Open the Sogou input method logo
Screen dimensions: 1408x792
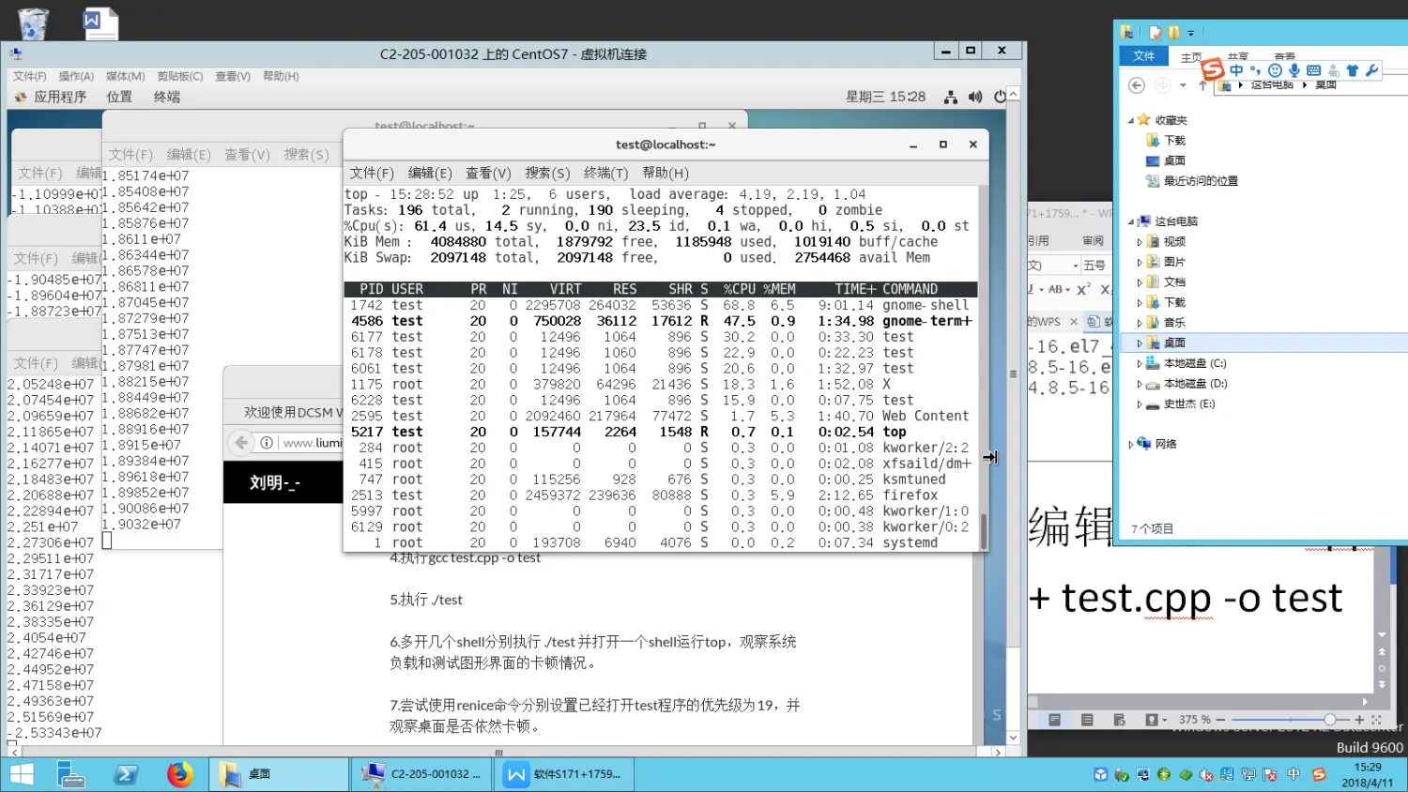[1213, 69]
